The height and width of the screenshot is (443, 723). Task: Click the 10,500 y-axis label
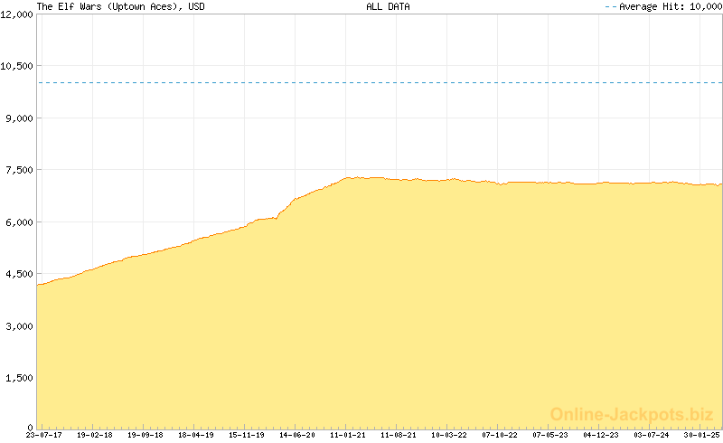coord(16,66)
